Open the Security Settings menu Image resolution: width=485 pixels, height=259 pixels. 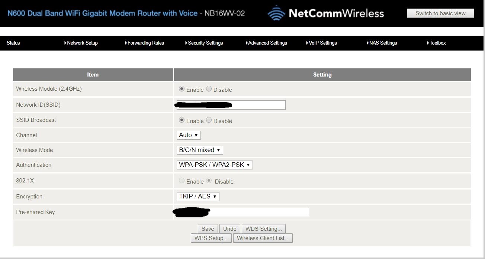coord(204,43)
